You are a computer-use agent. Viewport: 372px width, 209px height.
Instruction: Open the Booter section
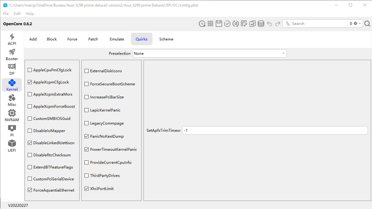[12, 55]
